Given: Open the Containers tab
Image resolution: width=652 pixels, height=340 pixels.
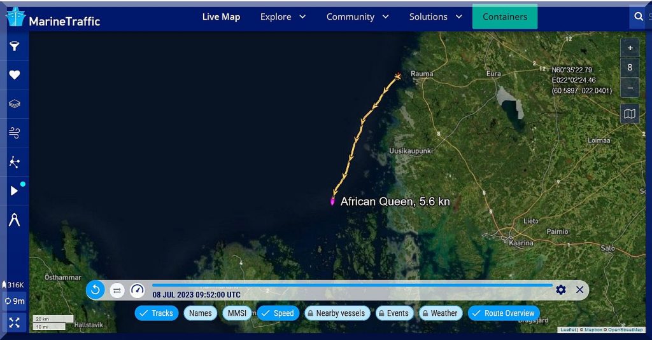Looking at the screenshot, I should (504, 17).
